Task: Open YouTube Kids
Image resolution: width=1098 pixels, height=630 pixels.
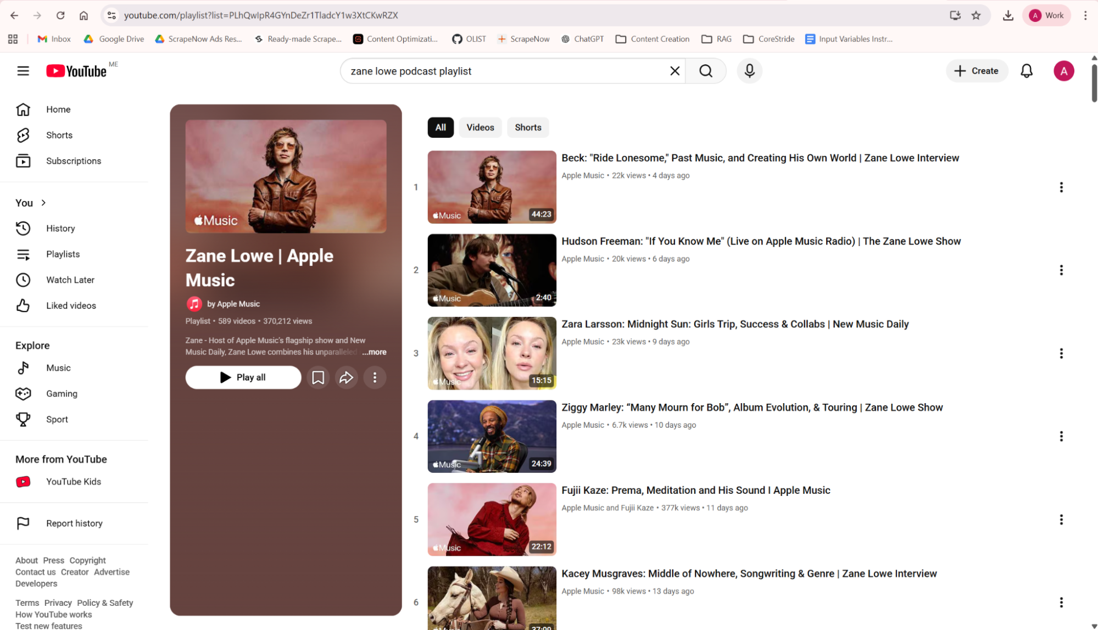Action: pos(74,482)
